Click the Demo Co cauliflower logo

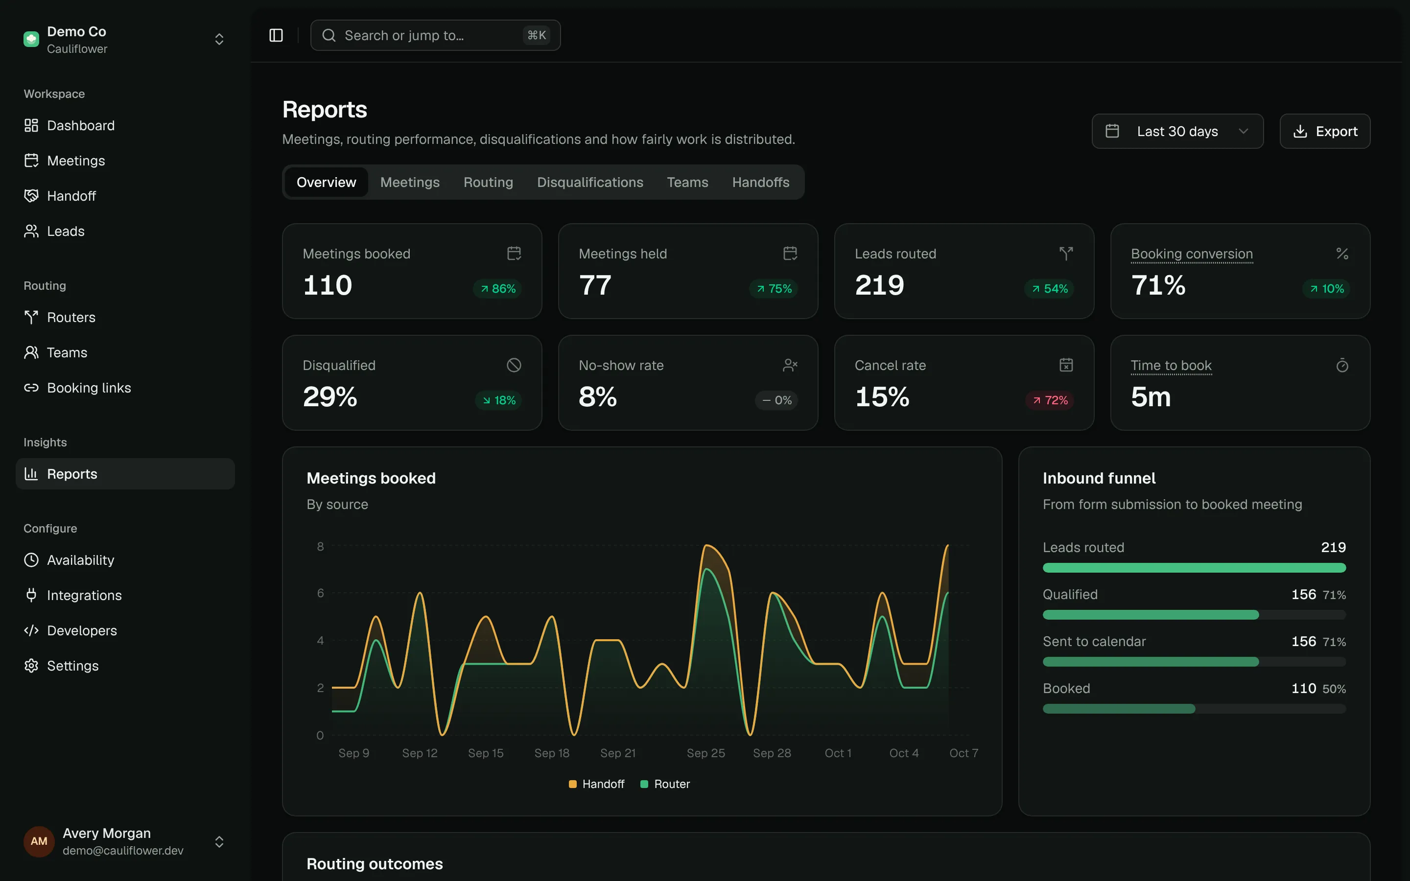31,39
